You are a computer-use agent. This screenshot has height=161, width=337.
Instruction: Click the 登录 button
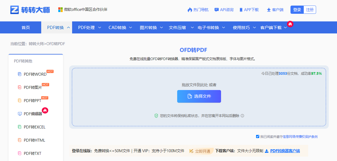[297, 10]
